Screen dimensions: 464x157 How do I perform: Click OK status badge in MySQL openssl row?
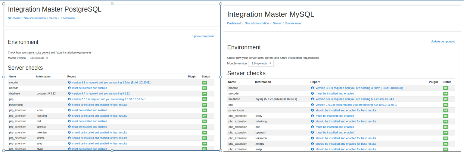(x=446, y=133)
